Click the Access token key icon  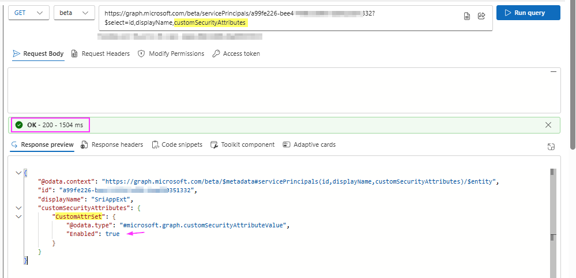click(x=216, y=54)
